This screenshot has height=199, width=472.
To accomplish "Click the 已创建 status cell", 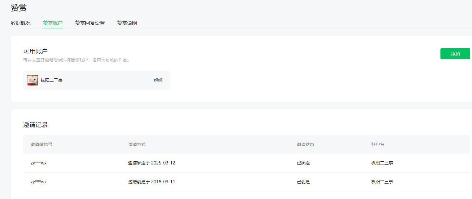I will [x=303, y=182].
